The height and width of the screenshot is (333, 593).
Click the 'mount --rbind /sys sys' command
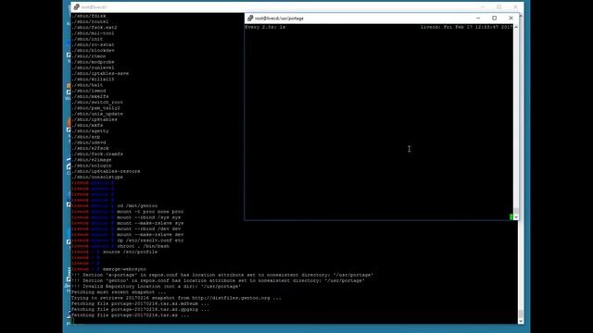tap(148, 217)
